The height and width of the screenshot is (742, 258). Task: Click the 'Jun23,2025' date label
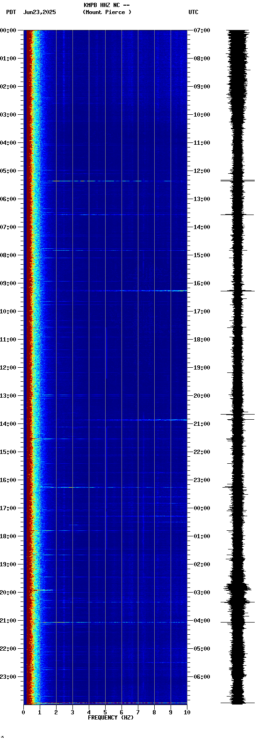point(39,12)
